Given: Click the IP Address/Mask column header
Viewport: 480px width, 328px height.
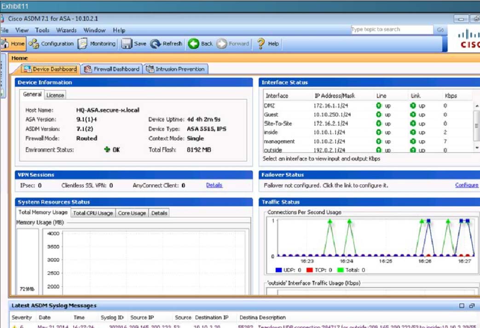Looking at the screenshot, I should pos(335,96).
